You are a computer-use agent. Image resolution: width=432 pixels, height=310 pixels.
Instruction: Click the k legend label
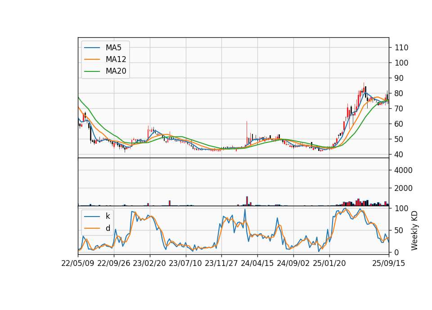[108, 216]
